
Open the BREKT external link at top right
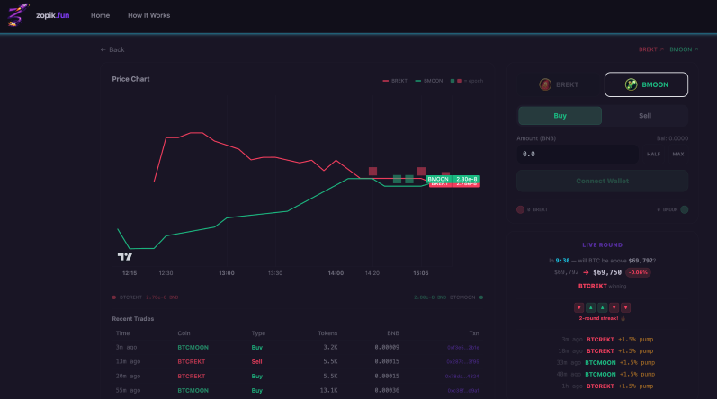[650, 49]
